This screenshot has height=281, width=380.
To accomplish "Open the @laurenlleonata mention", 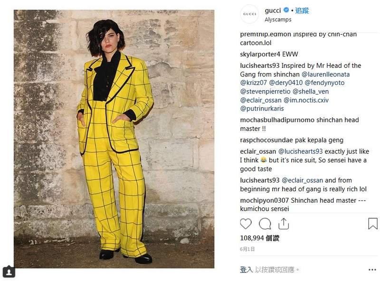I will 325,74.
